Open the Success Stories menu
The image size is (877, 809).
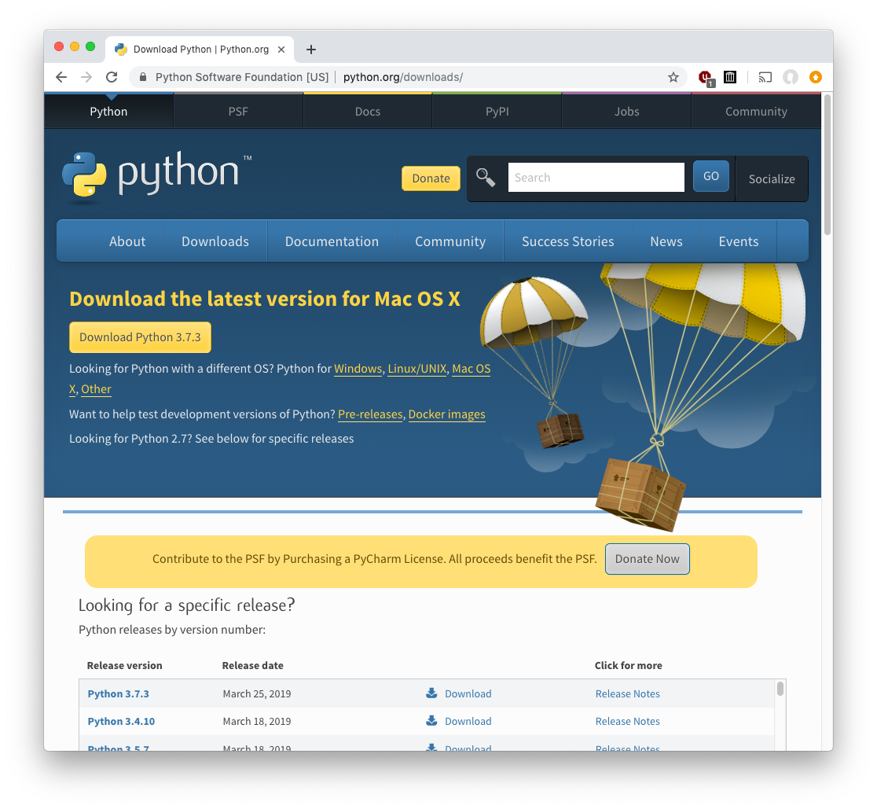pos(567,241)
